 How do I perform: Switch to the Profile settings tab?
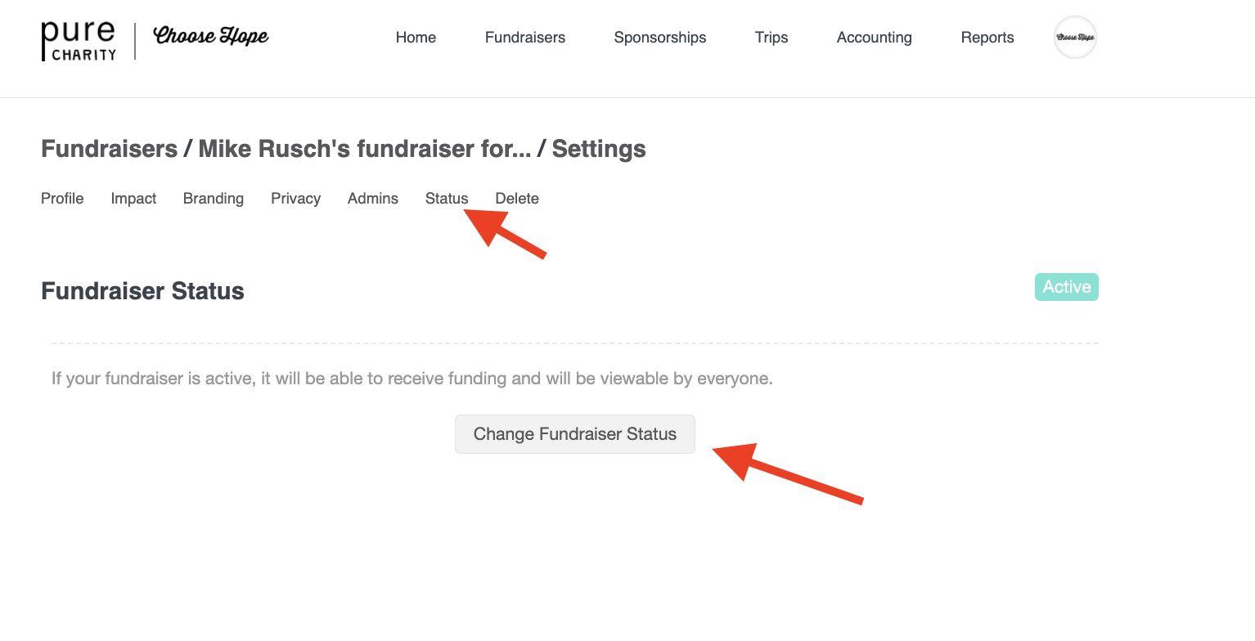[x=62, y=199]
